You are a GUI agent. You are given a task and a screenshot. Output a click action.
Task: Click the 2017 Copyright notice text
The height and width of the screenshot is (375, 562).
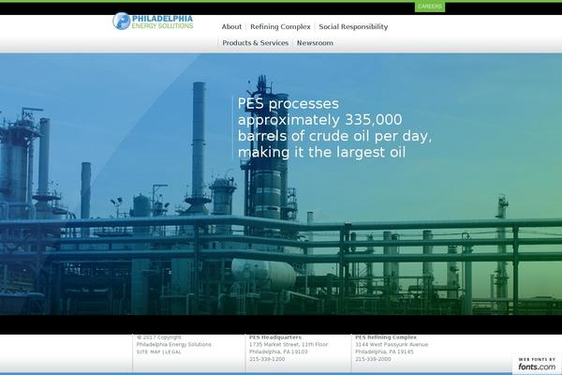(159, 337)
